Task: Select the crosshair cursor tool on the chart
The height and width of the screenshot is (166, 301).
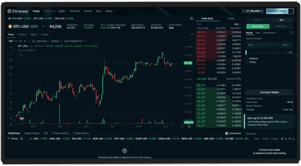Action: coord(11,47)
